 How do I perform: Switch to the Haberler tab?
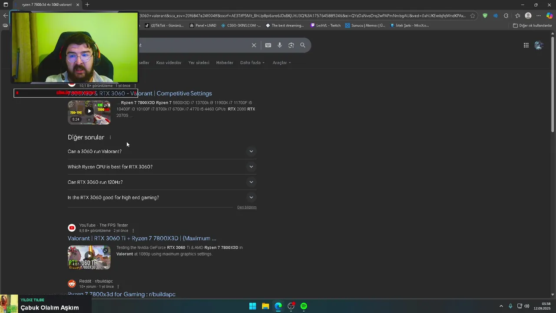click(x=225, y=63)
